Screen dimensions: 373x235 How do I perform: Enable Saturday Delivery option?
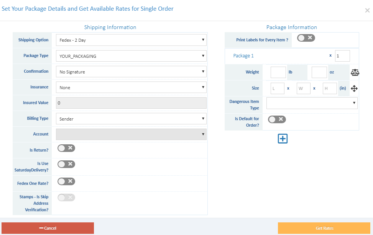coord(66,164)
